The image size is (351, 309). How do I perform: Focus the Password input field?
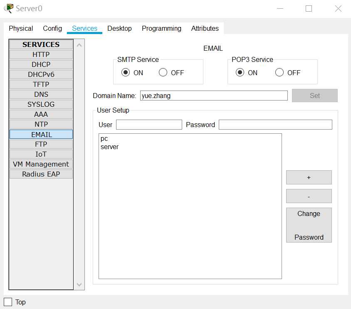275,125
